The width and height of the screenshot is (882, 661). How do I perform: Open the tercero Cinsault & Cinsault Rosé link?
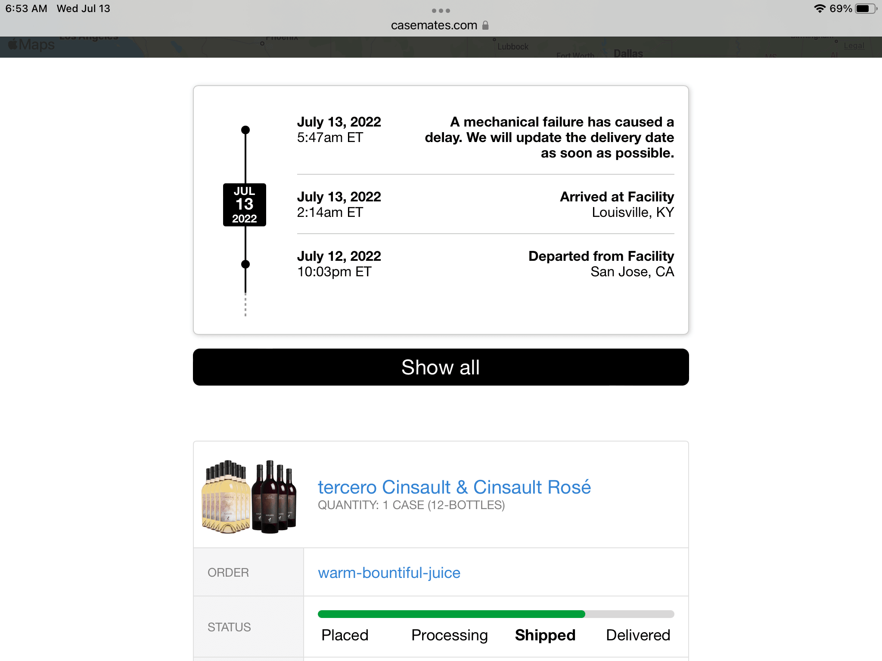coord(454,487)
